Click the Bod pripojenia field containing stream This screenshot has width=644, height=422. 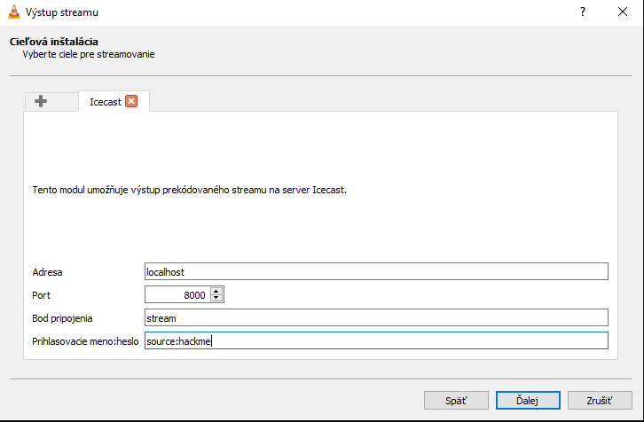[x=376, y=317]
